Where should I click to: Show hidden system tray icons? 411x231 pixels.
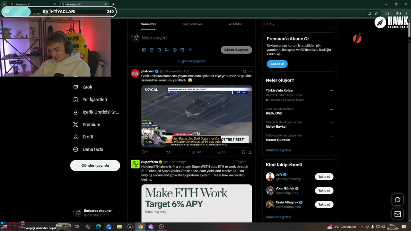[x=363, y=227]
